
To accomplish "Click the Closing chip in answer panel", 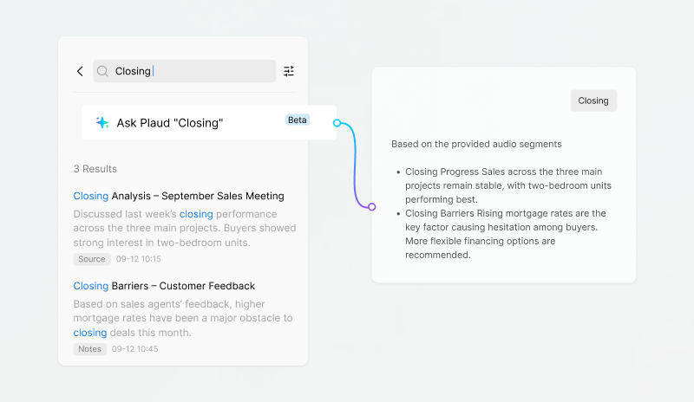I will (x=593, y=100).
